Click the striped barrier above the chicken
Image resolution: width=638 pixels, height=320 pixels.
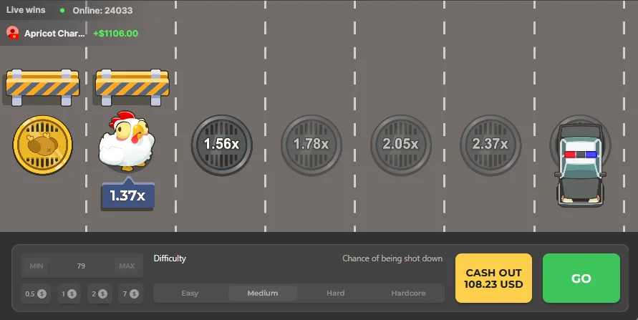click(x=132, y=87)
